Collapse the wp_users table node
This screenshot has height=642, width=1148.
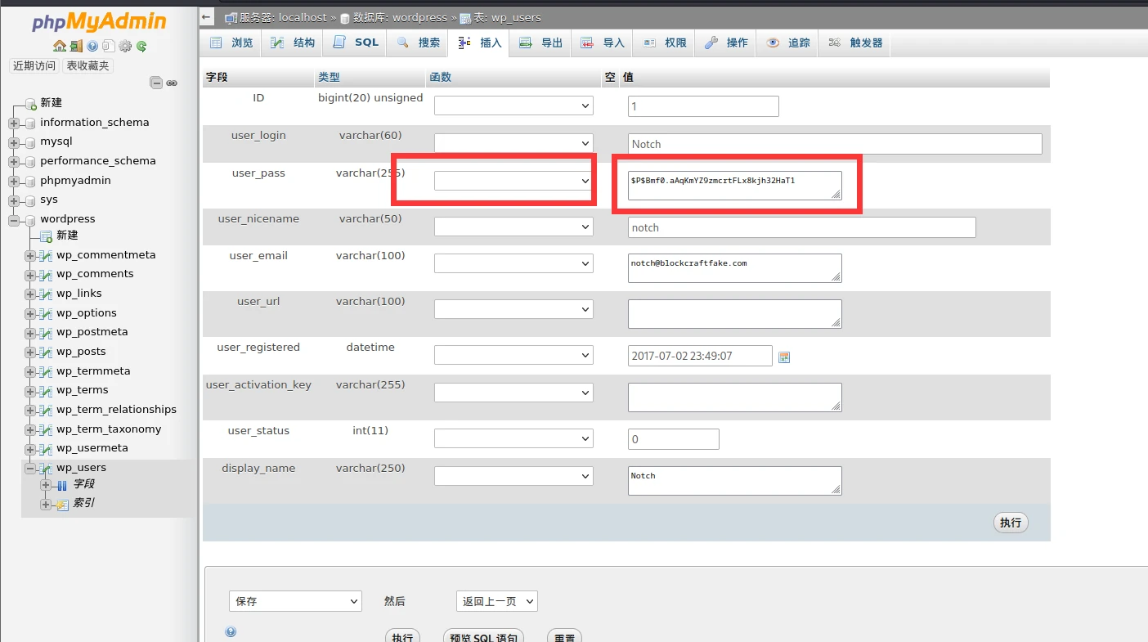(x=30, y=469)
